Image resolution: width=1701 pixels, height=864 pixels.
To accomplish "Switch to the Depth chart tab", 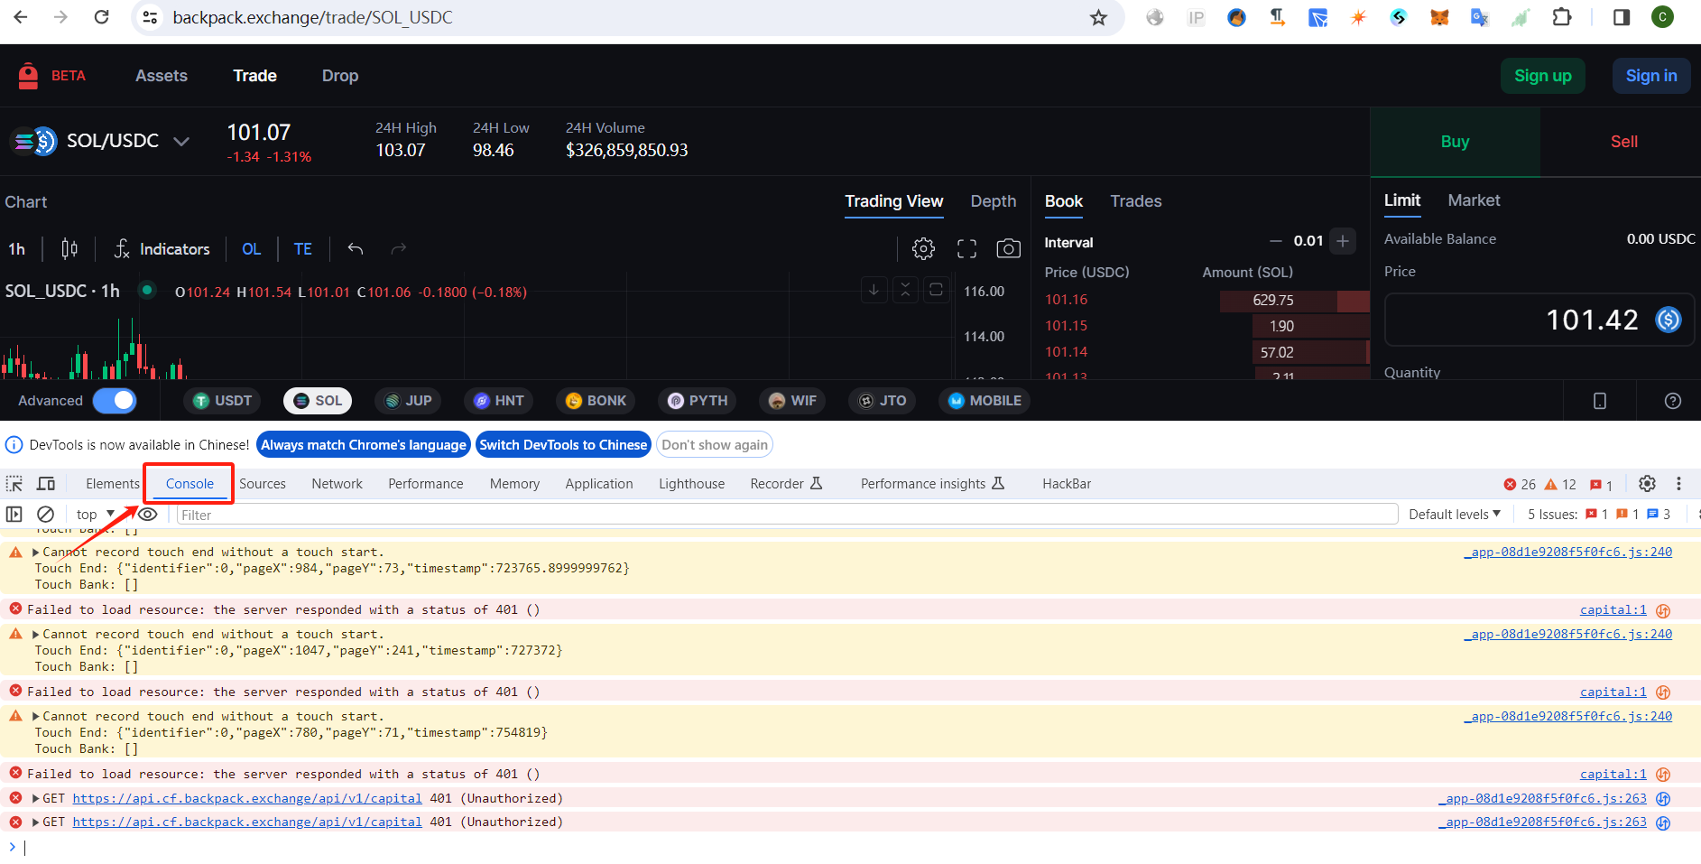I will 993,201.
